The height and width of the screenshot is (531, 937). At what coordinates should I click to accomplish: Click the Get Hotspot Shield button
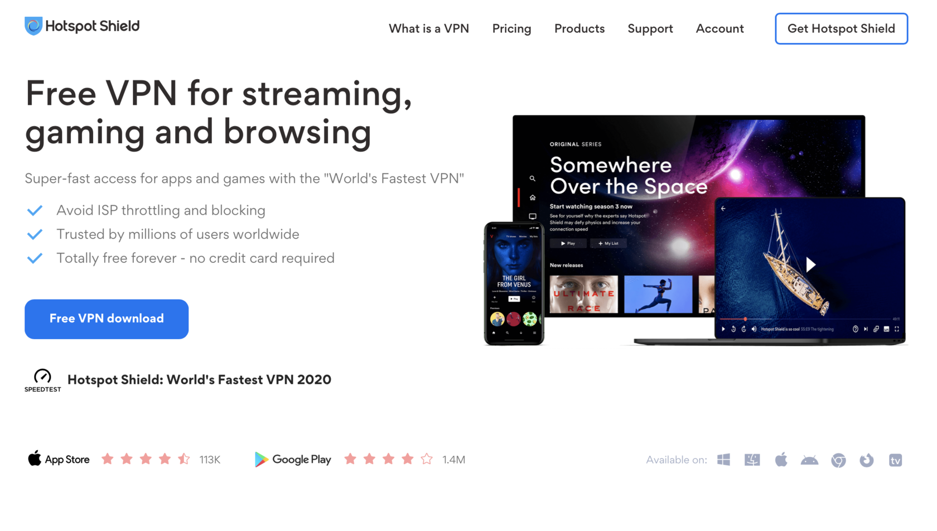841,28
